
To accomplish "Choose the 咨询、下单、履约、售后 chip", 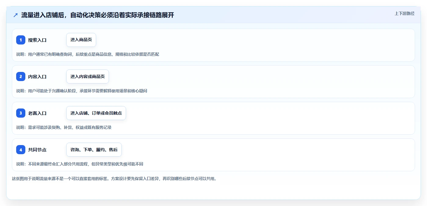I will [x=94, y=150].
